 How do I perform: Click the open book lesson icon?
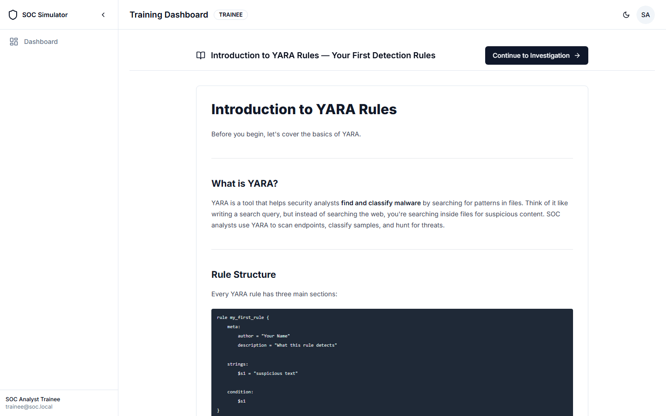coord(201,55)
